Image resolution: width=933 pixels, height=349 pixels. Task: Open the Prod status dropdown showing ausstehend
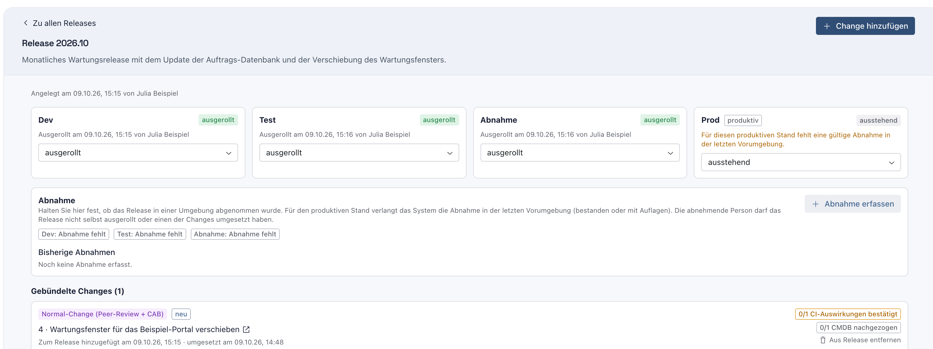[x=801, y=162]
